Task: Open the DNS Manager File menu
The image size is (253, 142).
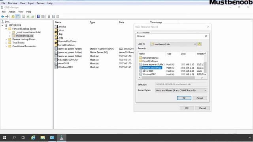Action: [x=4, y=12]
